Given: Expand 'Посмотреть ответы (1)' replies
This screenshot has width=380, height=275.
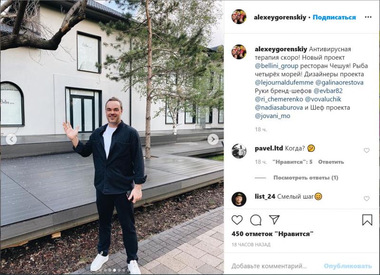Looking at the screenshot, I should [x=305, y=178].
